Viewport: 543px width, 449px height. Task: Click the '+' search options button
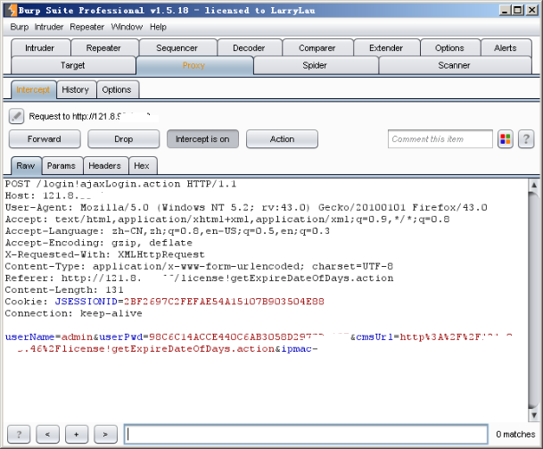[76, 434]
